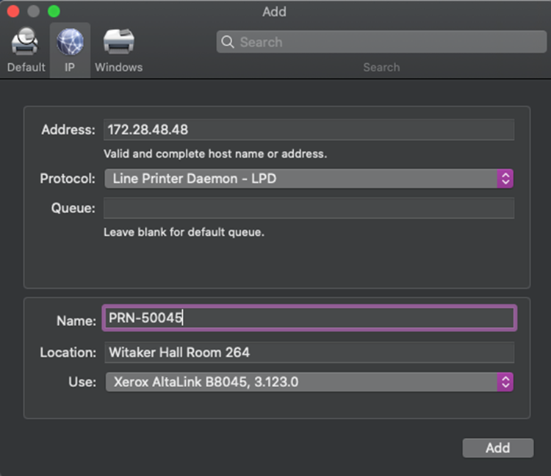Click the Location field with Witaker Hall
The image size is (551, 476).
point(309,353)
